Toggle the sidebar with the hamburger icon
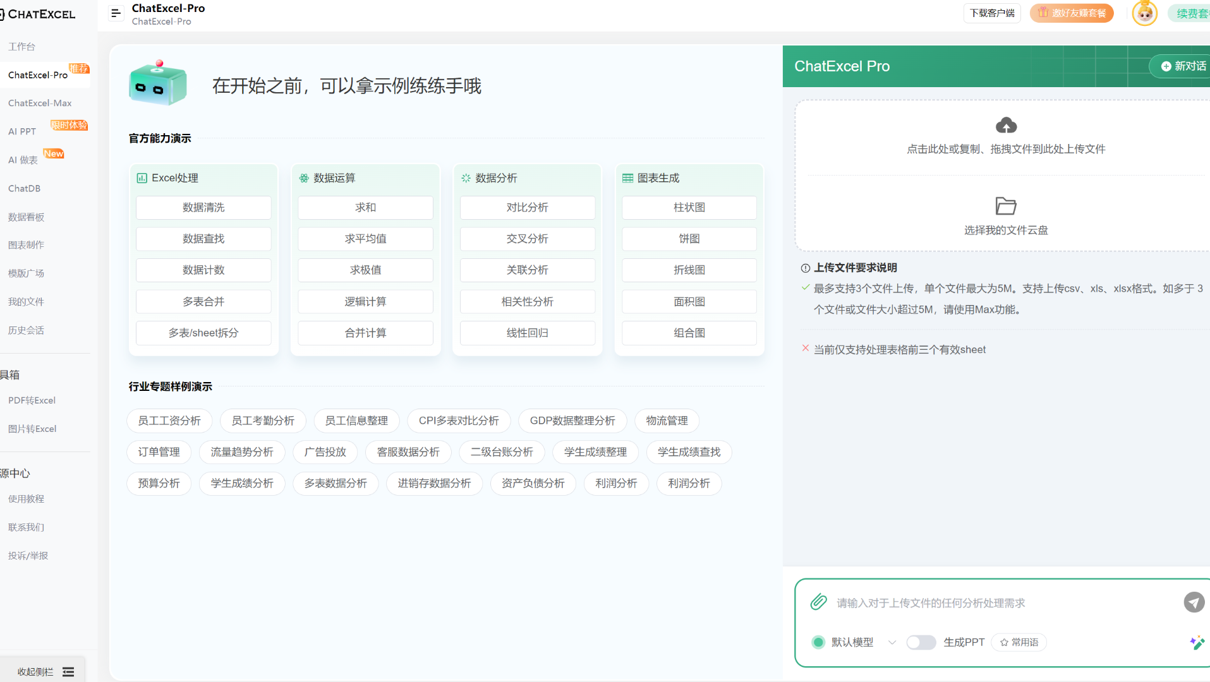 click(x=116, y=13)
